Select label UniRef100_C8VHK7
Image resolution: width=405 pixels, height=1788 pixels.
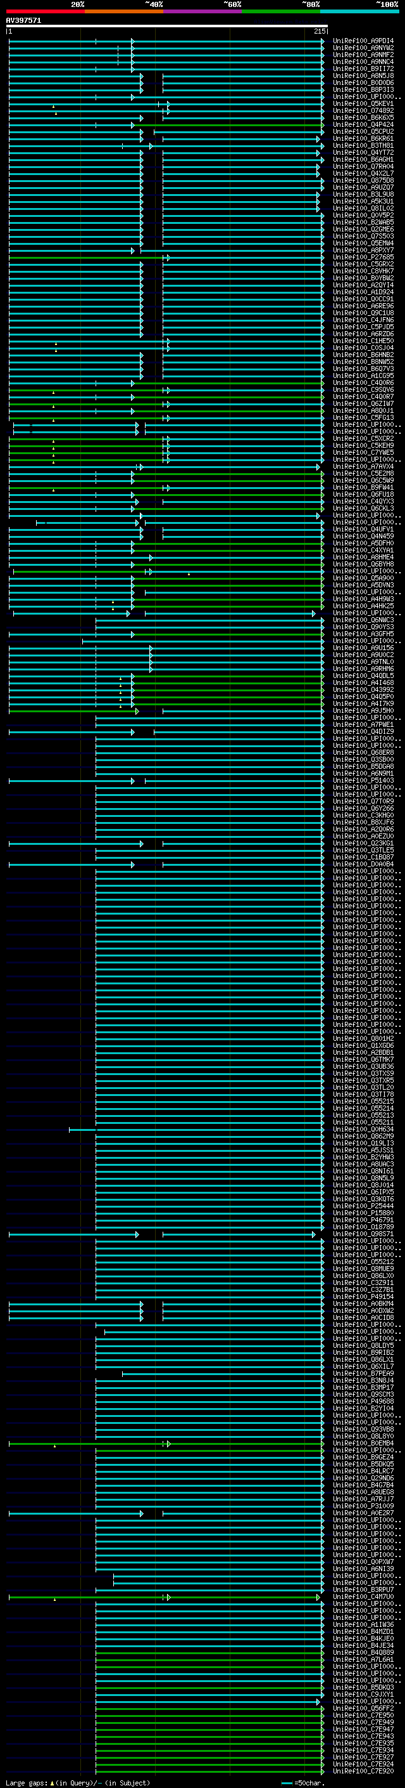pyautogui.click(x=363, y=271)
